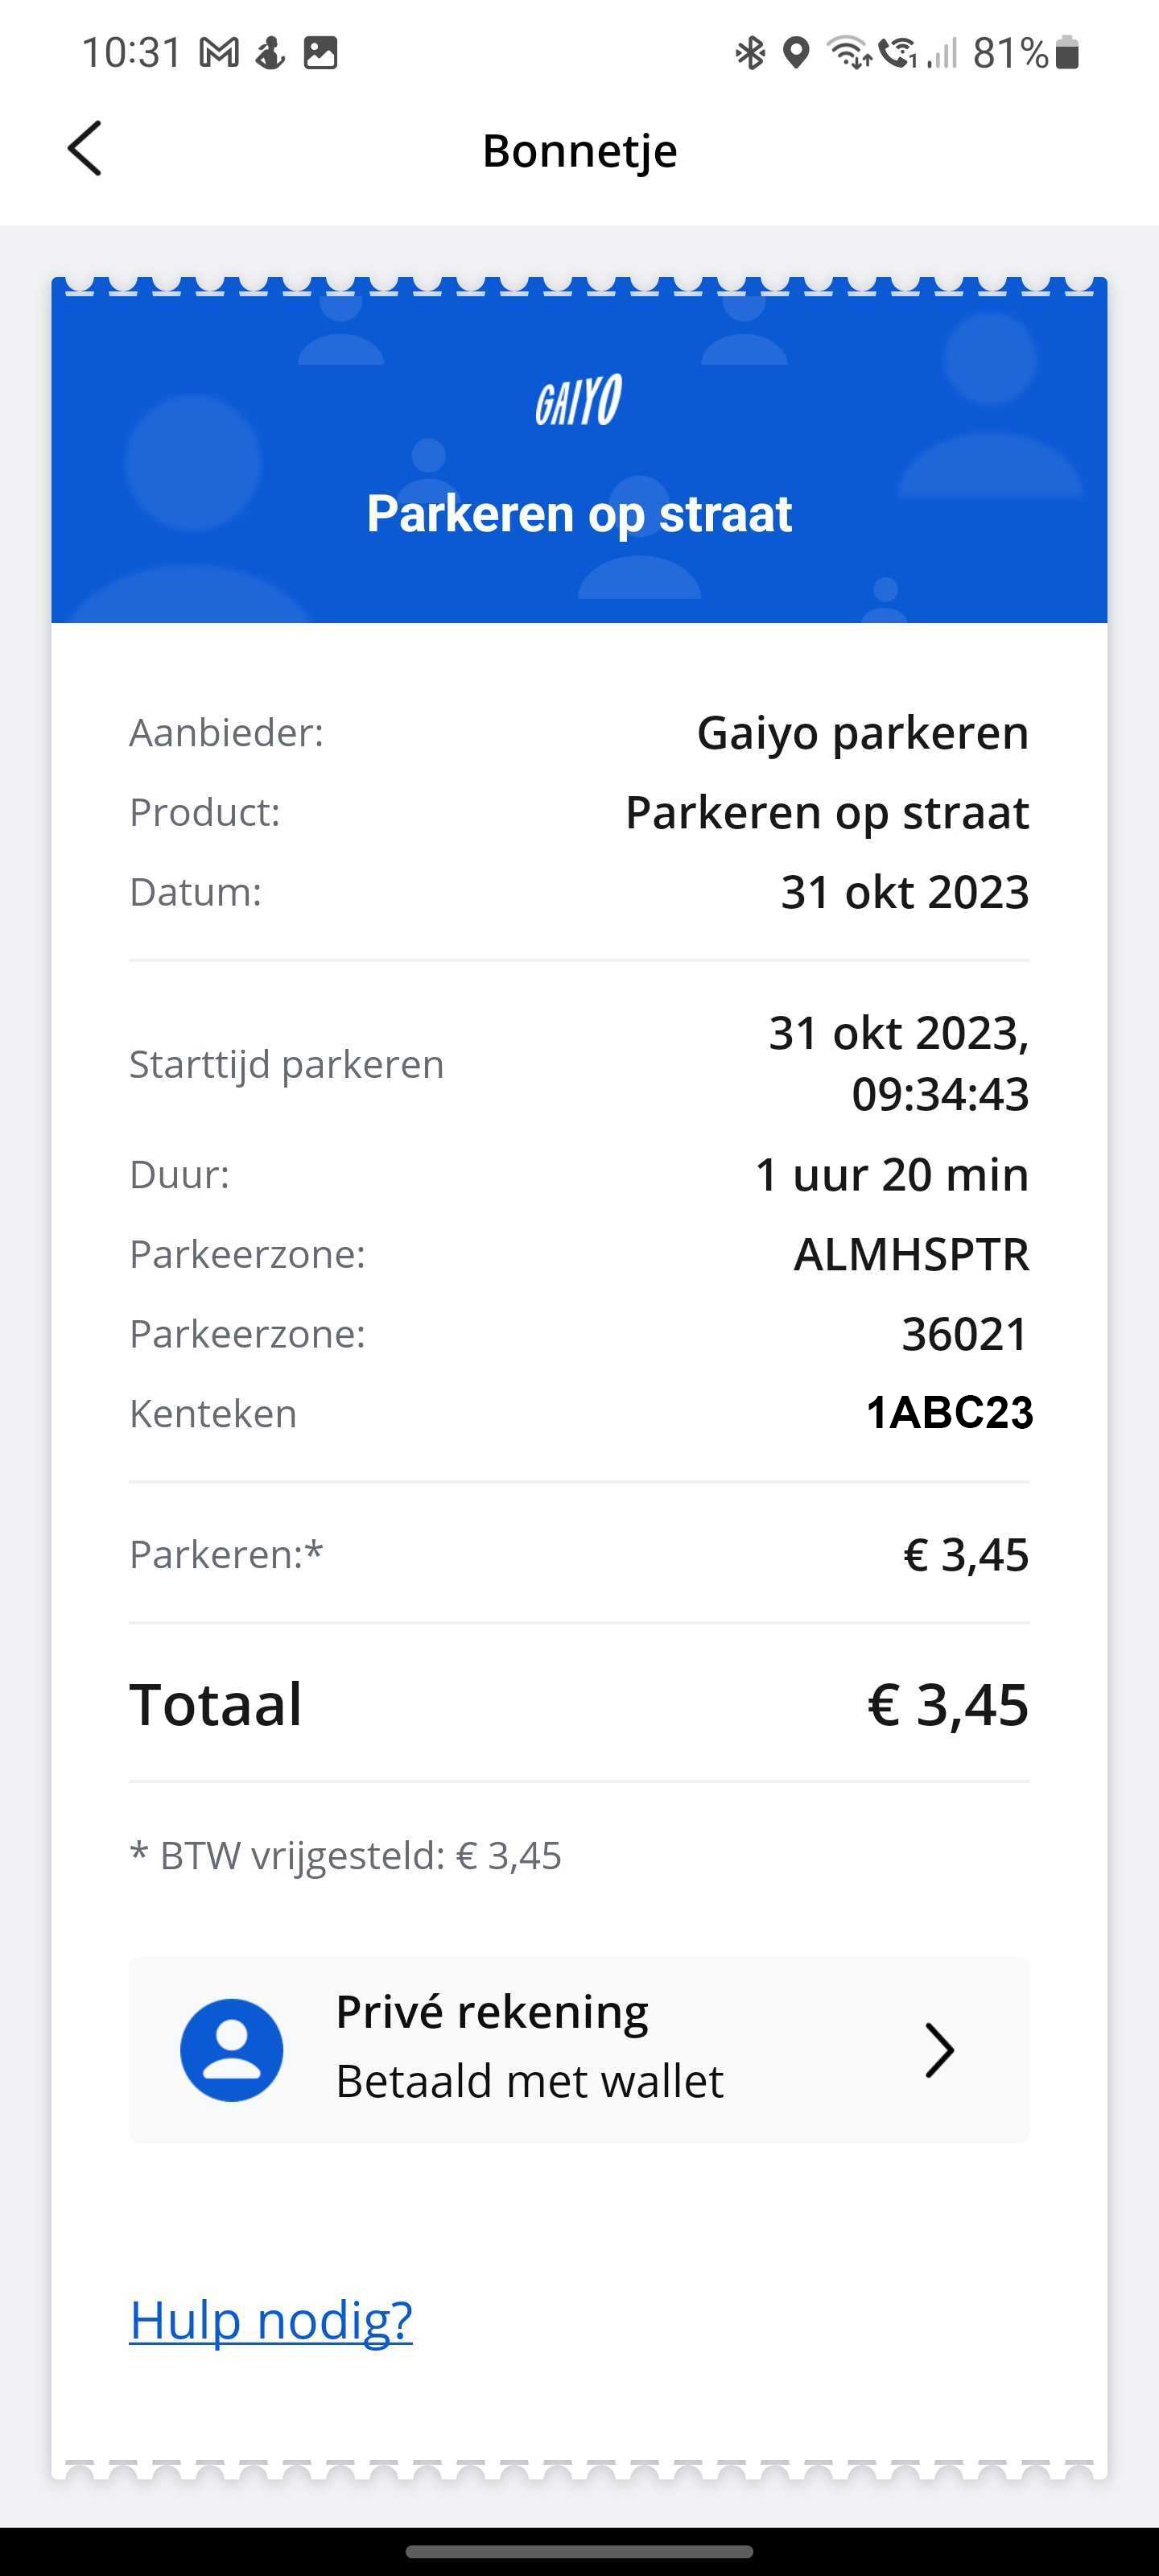Tap the Parkeren op straat header
This screenshot has width=1159, height=2576.
coord(579,514)
